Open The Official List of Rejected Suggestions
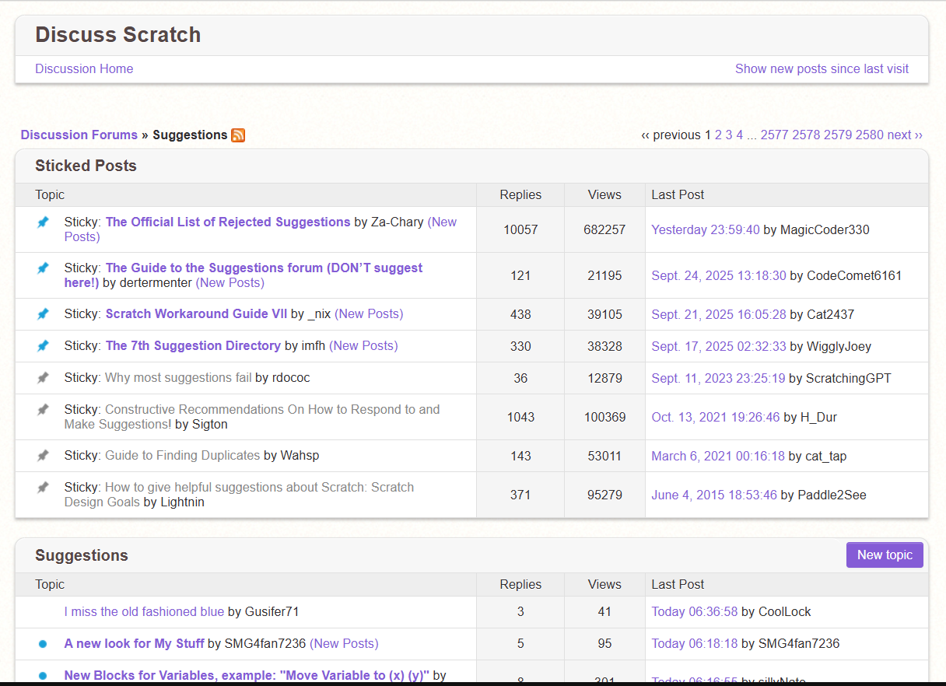 tap(228, 222)
